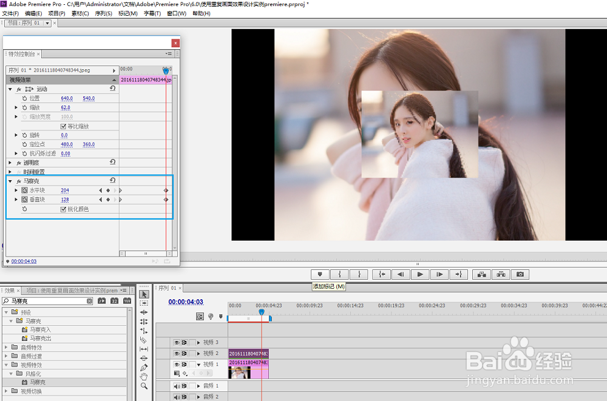Image resolution: width=607 pixels, height=401 pixels.
Task: Step back one frame
Action: 401,274
